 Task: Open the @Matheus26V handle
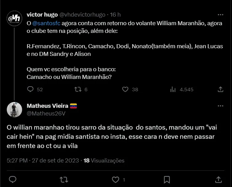point(46,113)
